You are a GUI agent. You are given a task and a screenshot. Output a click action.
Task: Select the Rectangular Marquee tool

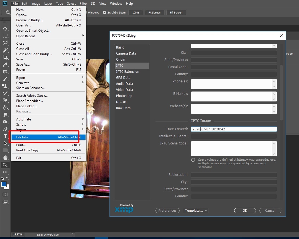click(5, 36)
